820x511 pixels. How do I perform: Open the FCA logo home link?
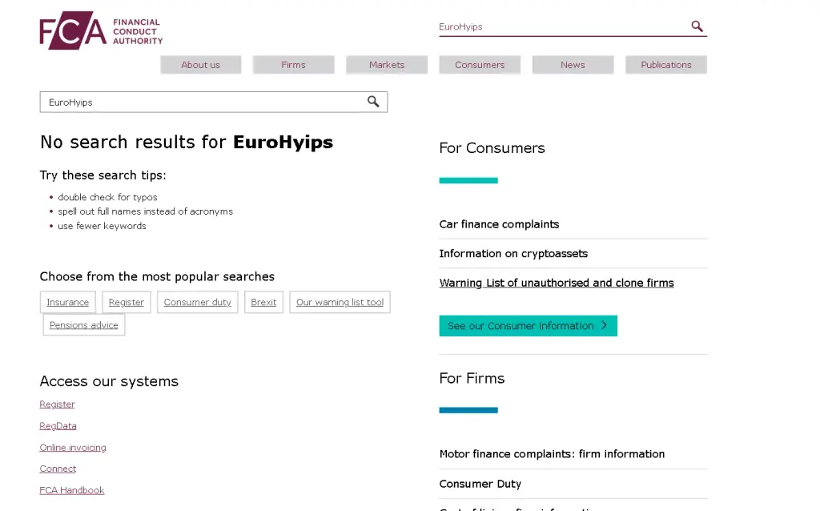(101, 30)
